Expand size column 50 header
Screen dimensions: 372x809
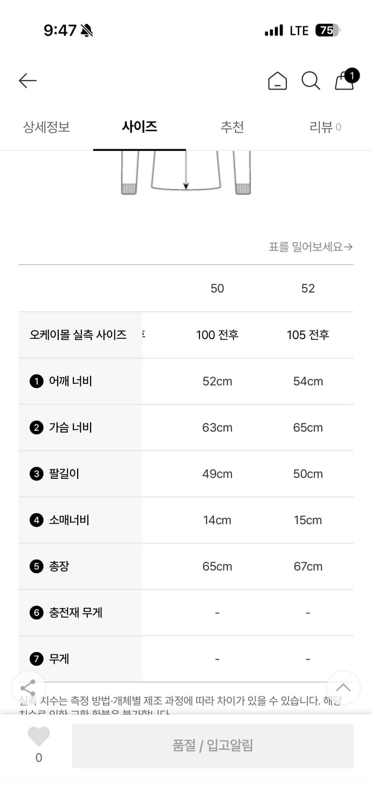pyautogui.click(x=217, y=289)
